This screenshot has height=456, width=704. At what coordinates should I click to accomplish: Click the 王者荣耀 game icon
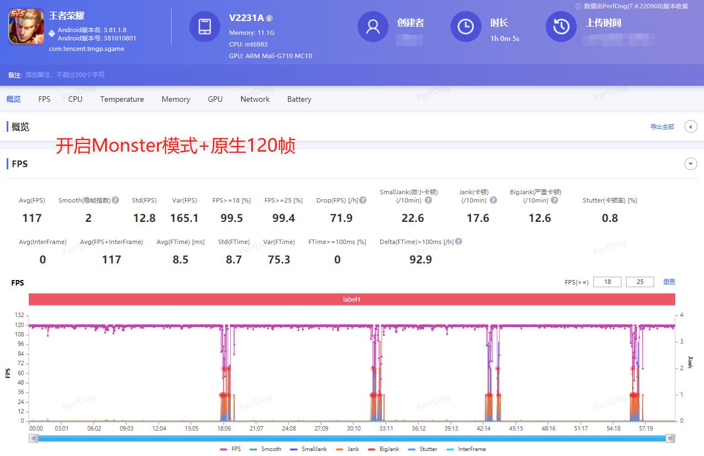pos(25,25)
